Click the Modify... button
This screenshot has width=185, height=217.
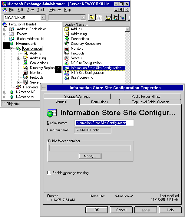90,156
